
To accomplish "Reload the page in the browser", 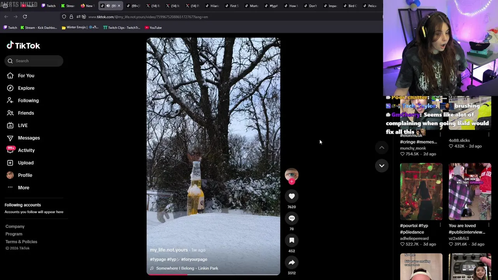I will [x=25, y=17].
